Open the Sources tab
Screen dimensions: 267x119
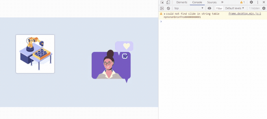[x=212, y=2]
